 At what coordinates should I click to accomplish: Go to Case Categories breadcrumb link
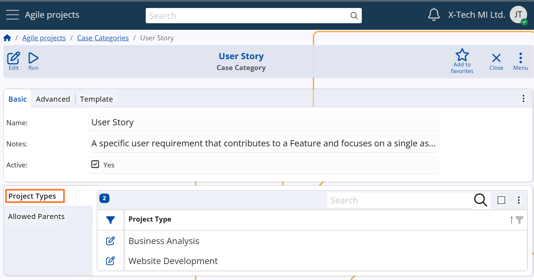103,38
